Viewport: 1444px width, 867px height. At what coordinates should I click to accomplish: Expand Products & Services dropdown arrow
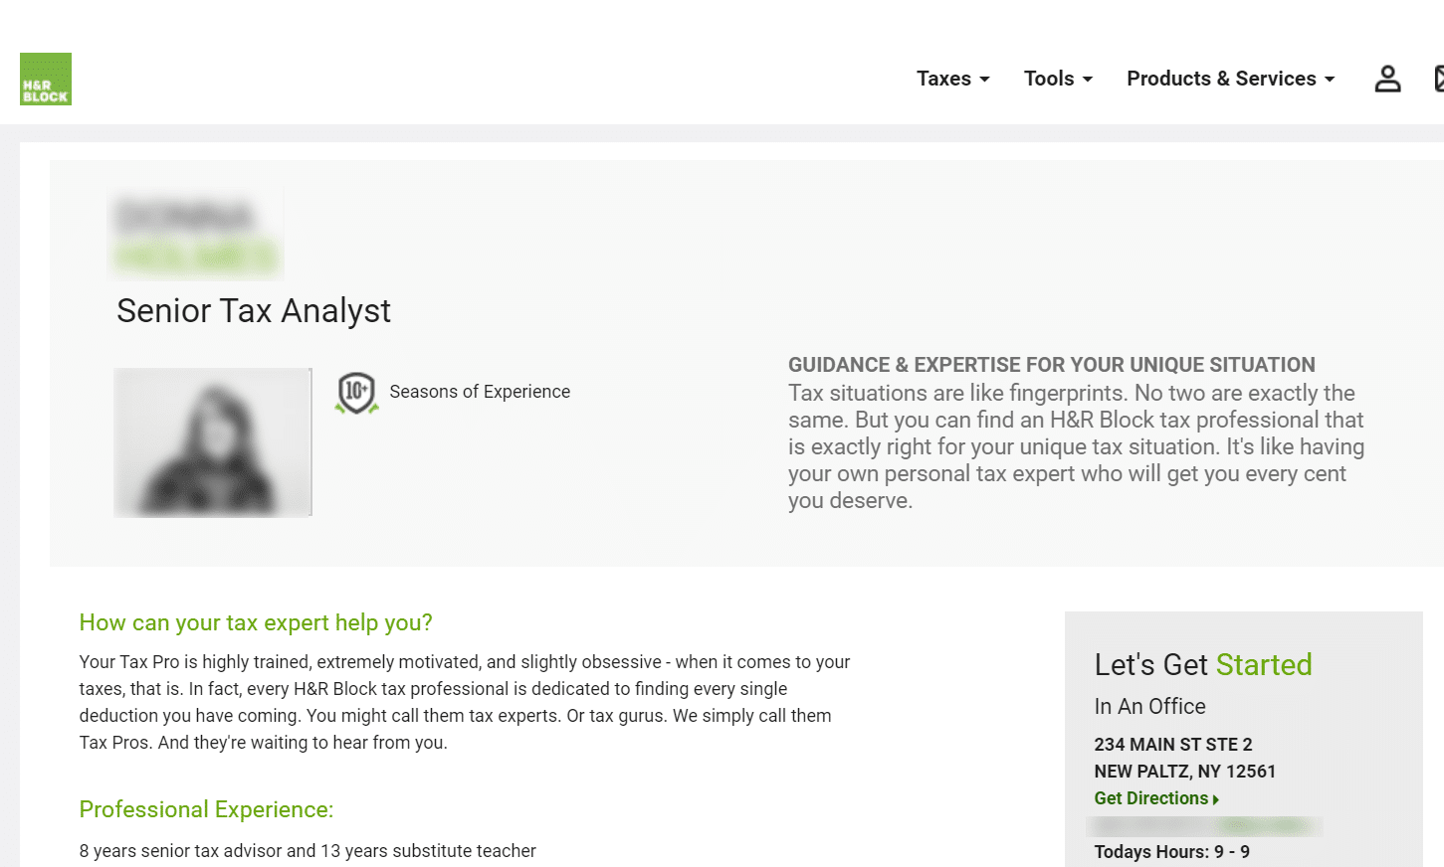tap(1330, 80)
